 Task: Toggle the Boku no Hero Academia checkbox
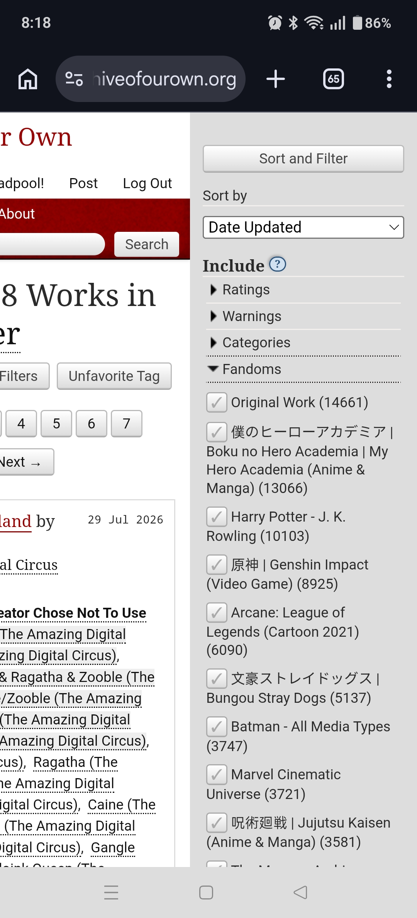(x=217, y=432)
